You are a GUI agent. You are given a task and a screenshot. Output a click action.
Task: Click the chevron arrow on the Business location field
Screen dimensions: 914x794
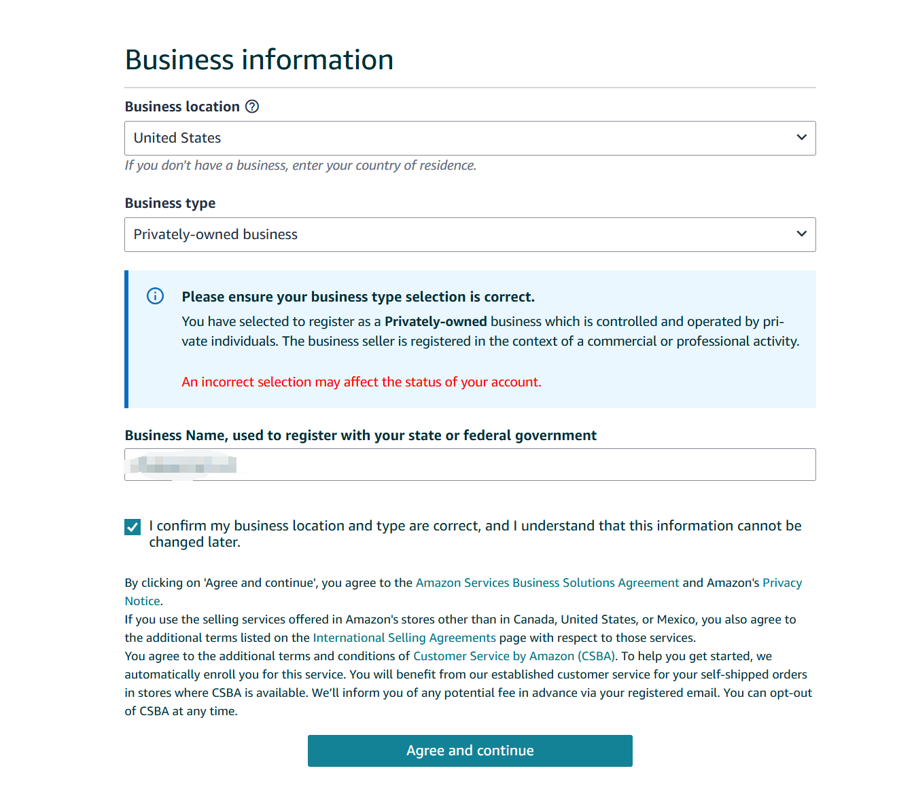802,138
